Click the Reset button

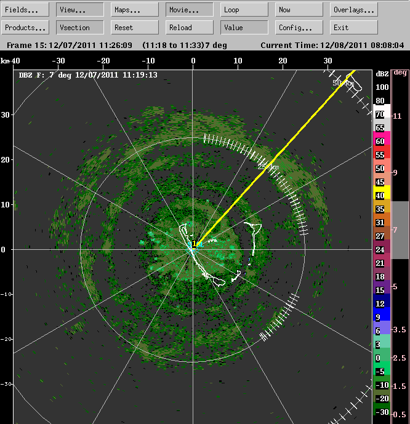135,28
